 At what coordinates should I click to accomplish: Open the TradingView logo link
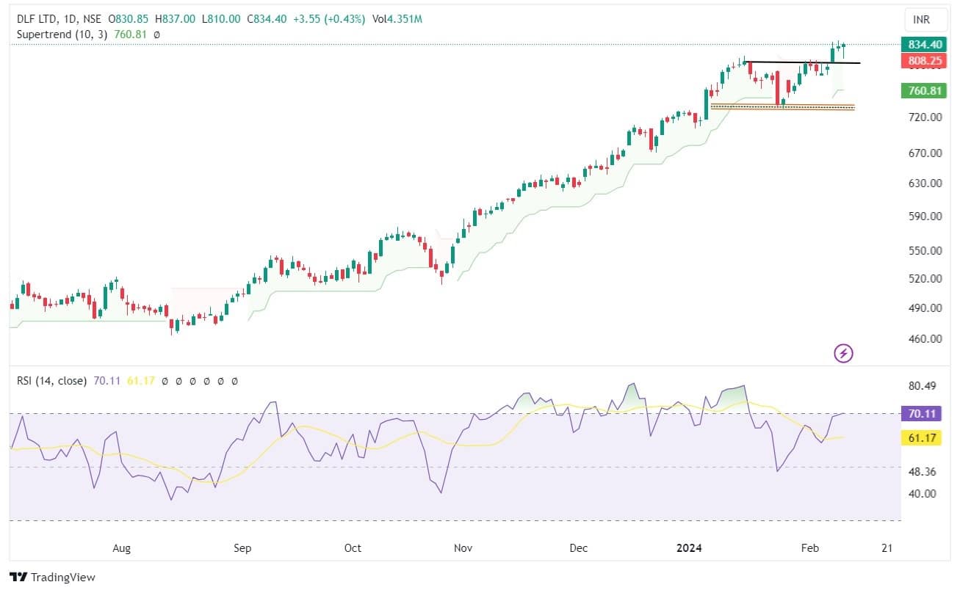click(x=52, y=578)
